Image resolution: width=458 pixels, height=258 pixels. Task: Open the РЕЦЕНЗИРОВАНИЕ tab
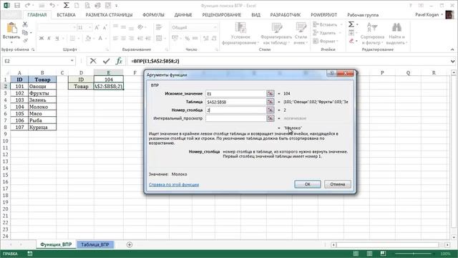pos(222,14)
